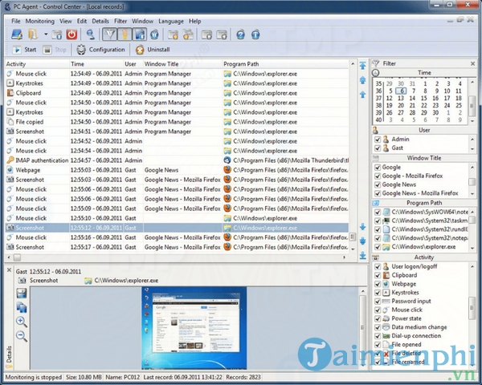Click the save icon in Details panel
This screenshot has height=385, width=482.
point(21,294)
